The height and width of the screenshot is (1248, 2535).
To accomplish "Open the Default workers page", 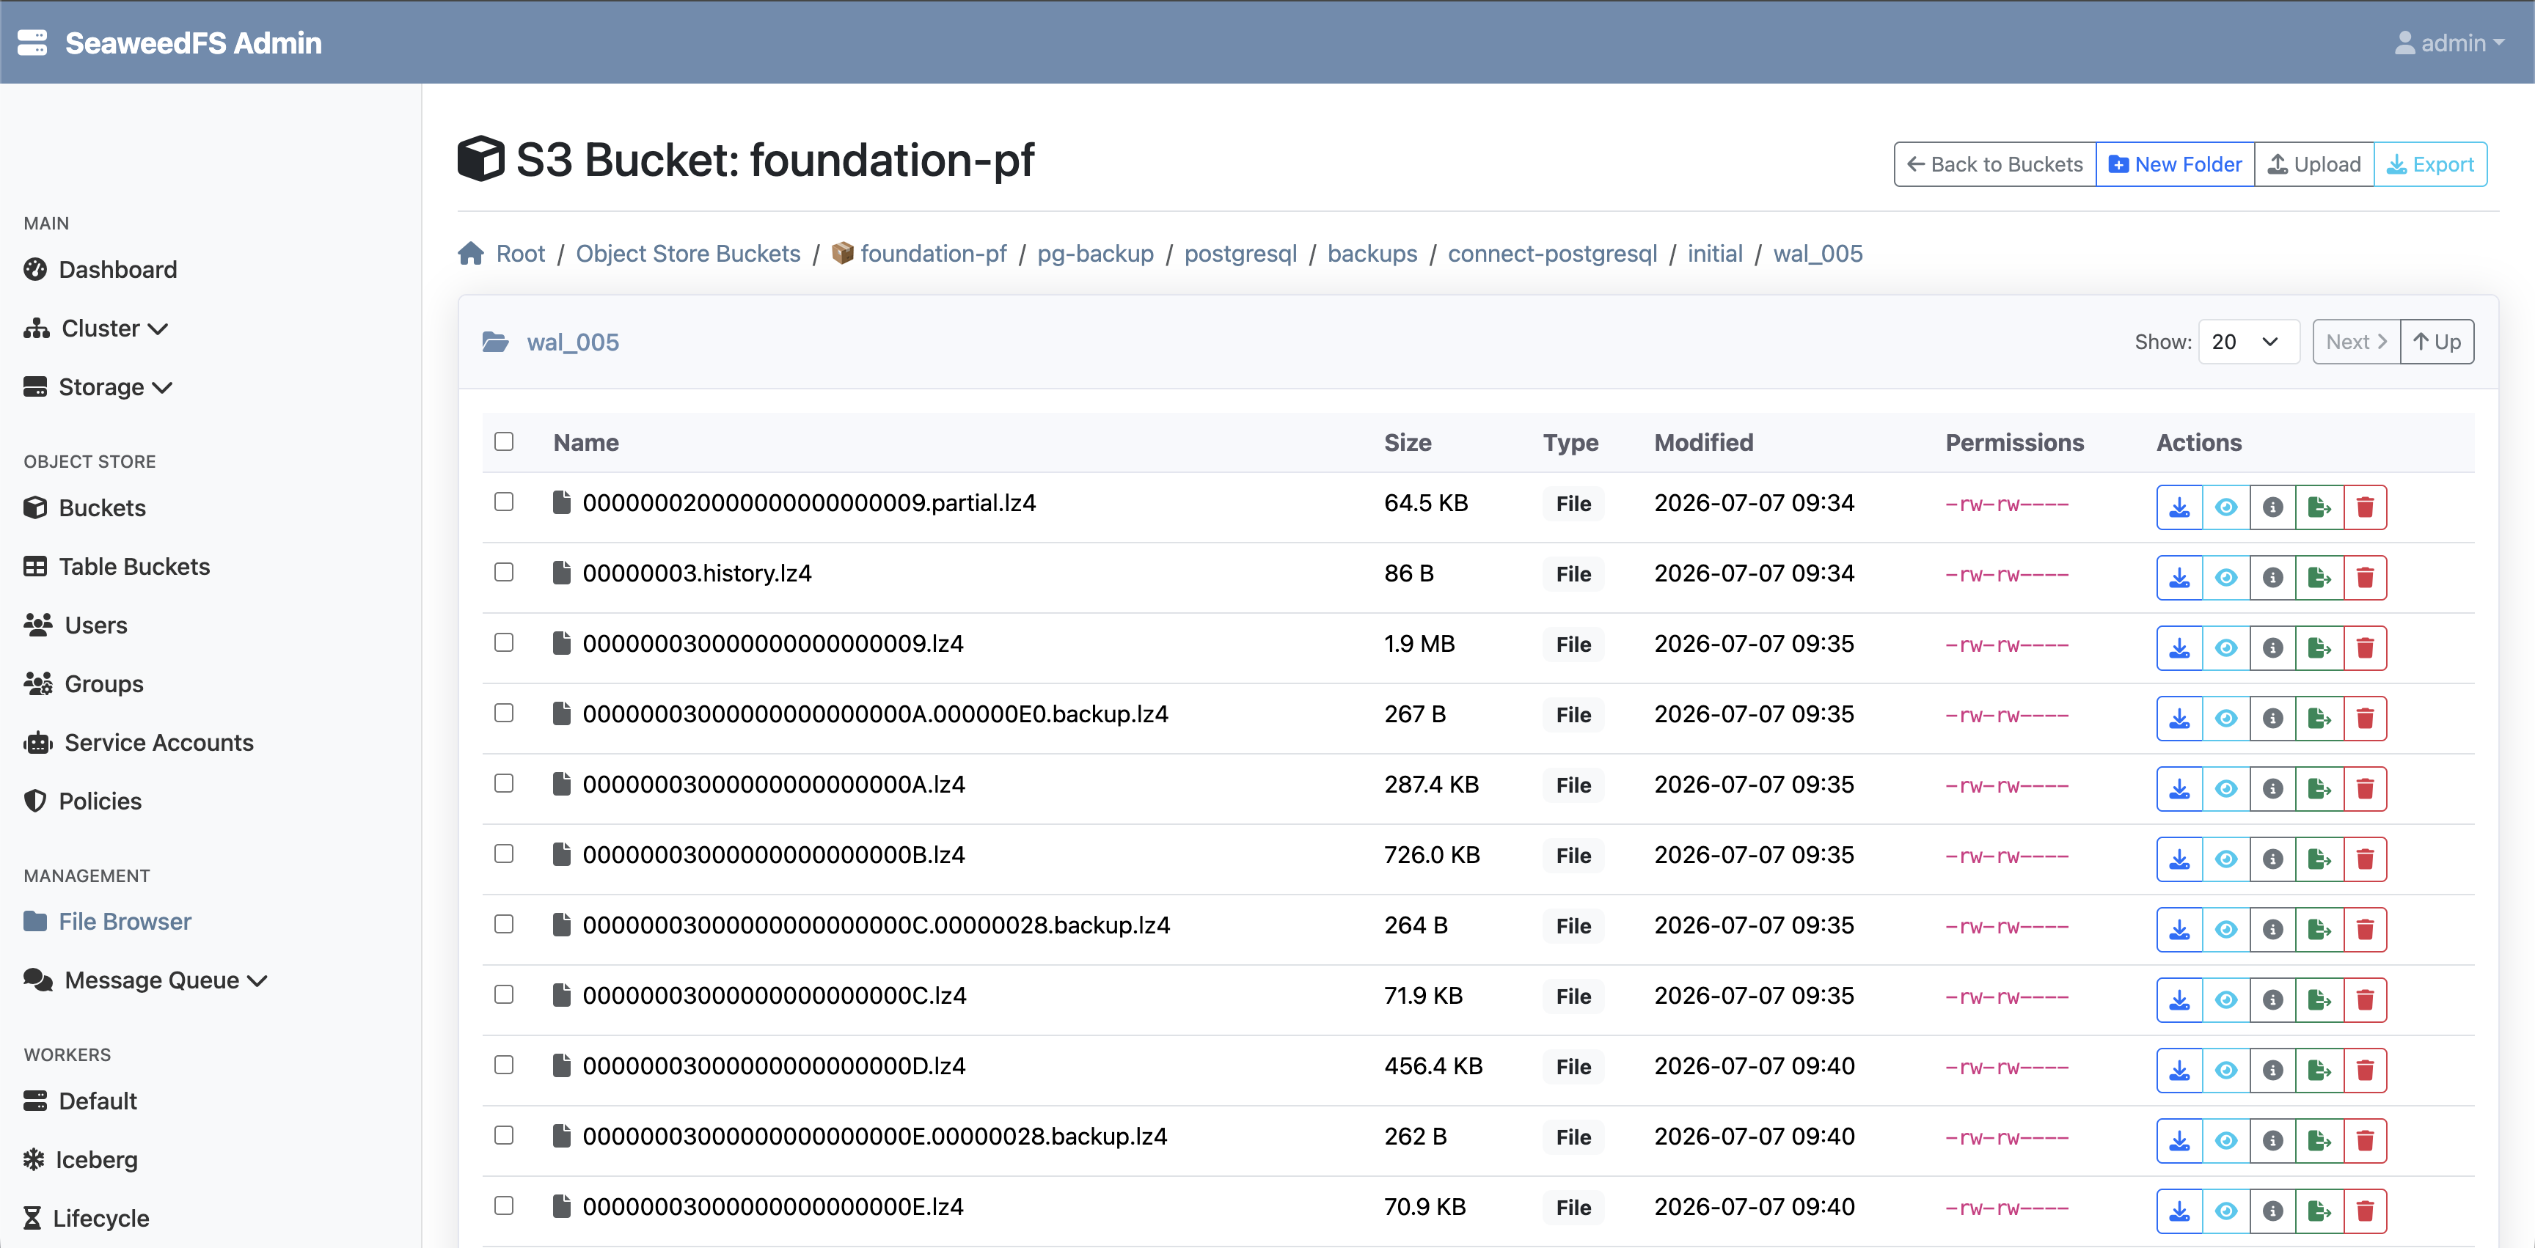I will tap(81, 1101).
